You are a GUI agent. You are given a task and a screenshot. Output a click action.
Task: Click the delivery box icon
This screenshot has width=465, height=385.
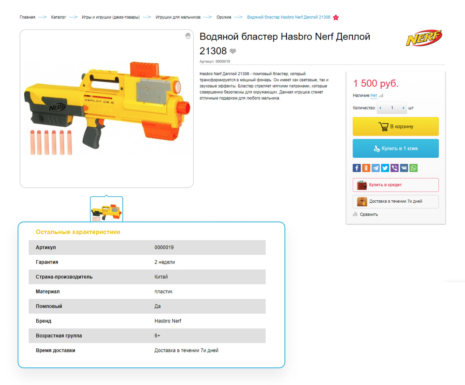tap(362, 201)
